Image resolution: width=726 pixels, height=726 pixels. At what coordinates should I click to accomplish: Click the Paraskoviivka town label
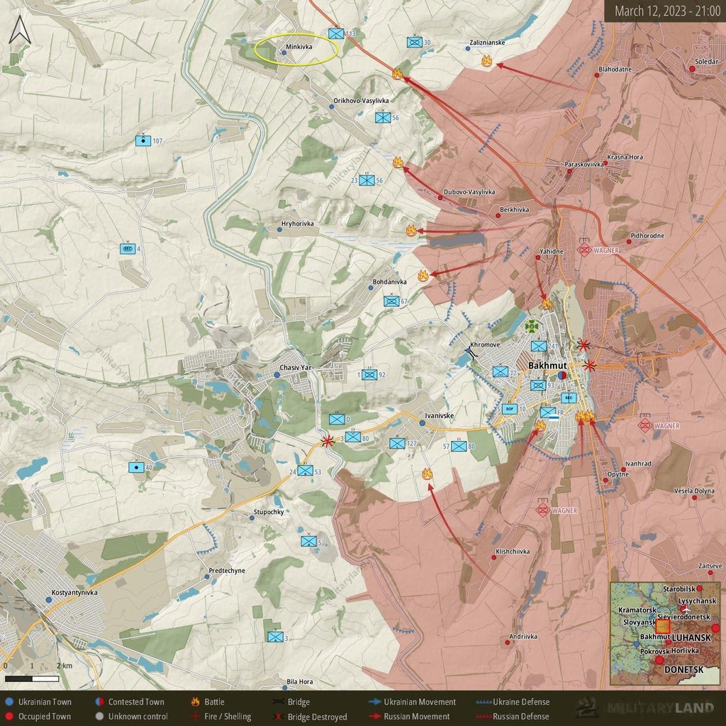pyautogui.click(x=584, y=164)
